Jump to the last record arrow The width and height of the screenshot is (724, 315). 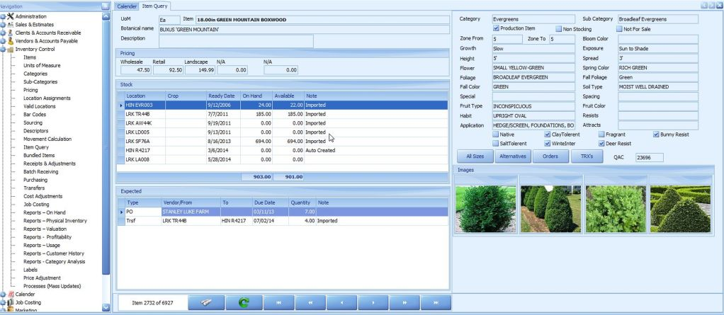click(436, 302)
